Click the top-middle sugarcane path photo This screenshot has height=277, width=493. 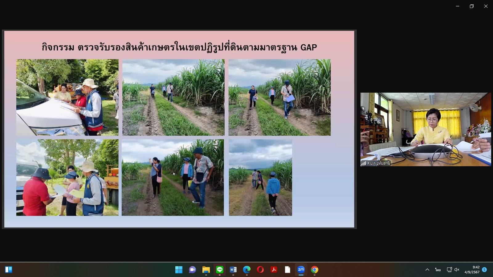(173, 97)
